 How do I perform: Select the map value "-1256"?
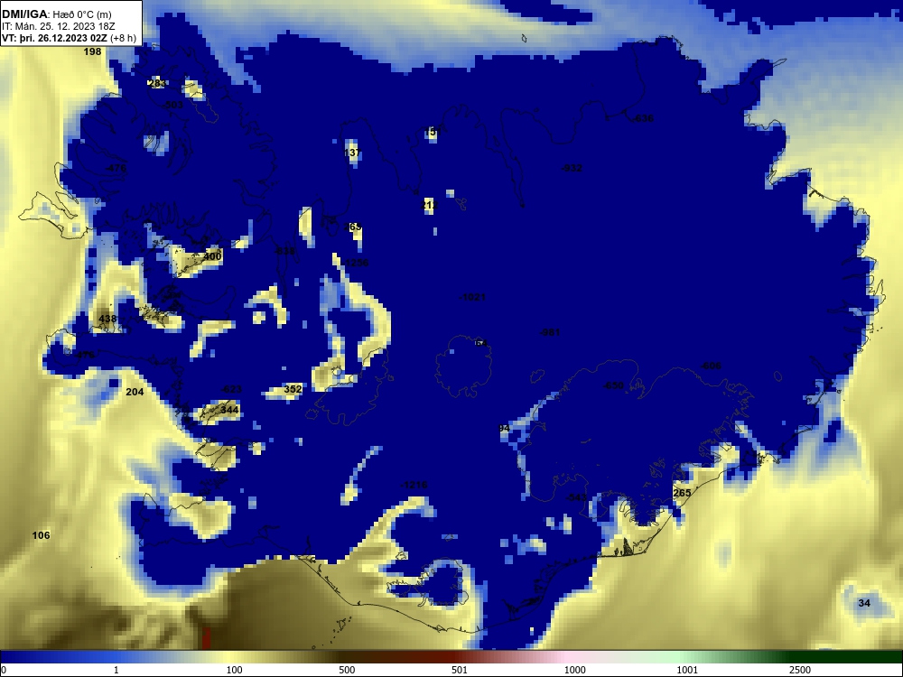click(x=355, y=263)
